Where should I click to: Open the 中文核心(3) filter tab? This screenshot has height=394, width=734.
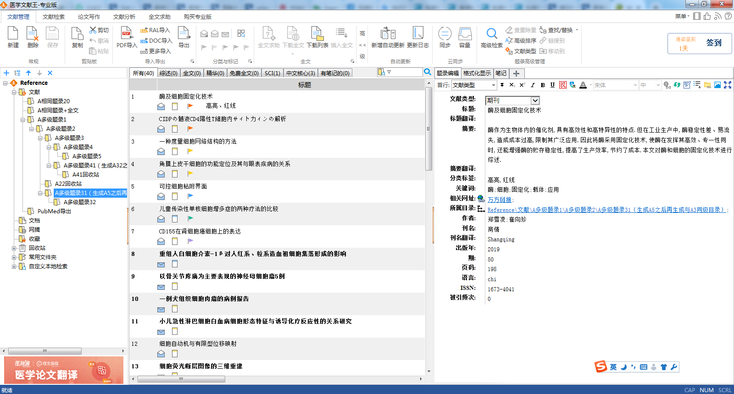(300, 73)
